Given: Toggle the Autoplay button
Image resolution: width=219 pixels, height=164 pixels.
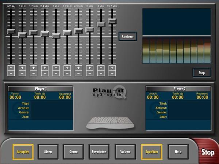Looking at the screenshot, I should coord(23,152).
